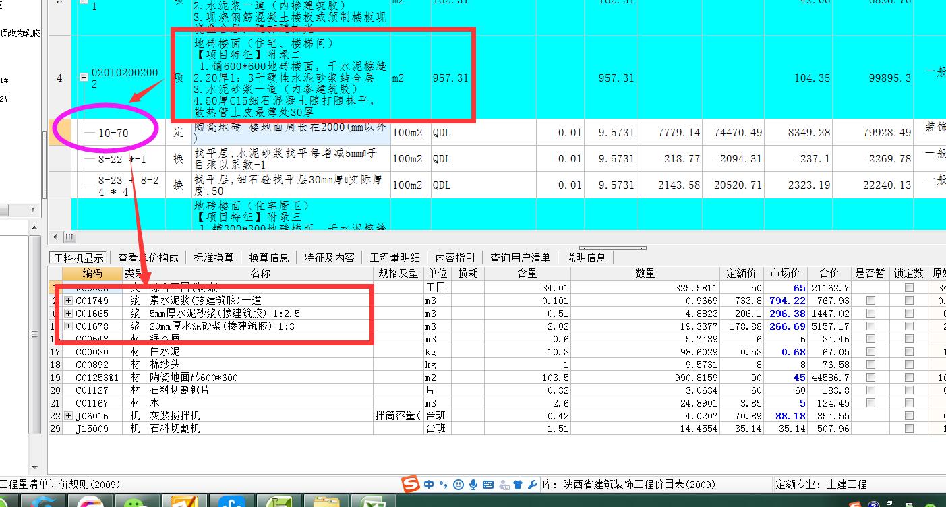Expand the C01678 水泥砂浆 1:3 row
This screenshot has height=507, width=946.
click(x=69, y=326)
